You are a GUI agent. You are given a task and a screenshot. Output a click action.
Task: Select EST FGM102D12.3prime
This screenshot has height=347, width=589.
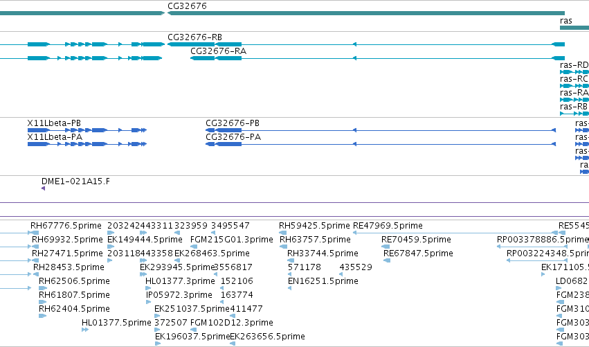(x=232, y=323)
